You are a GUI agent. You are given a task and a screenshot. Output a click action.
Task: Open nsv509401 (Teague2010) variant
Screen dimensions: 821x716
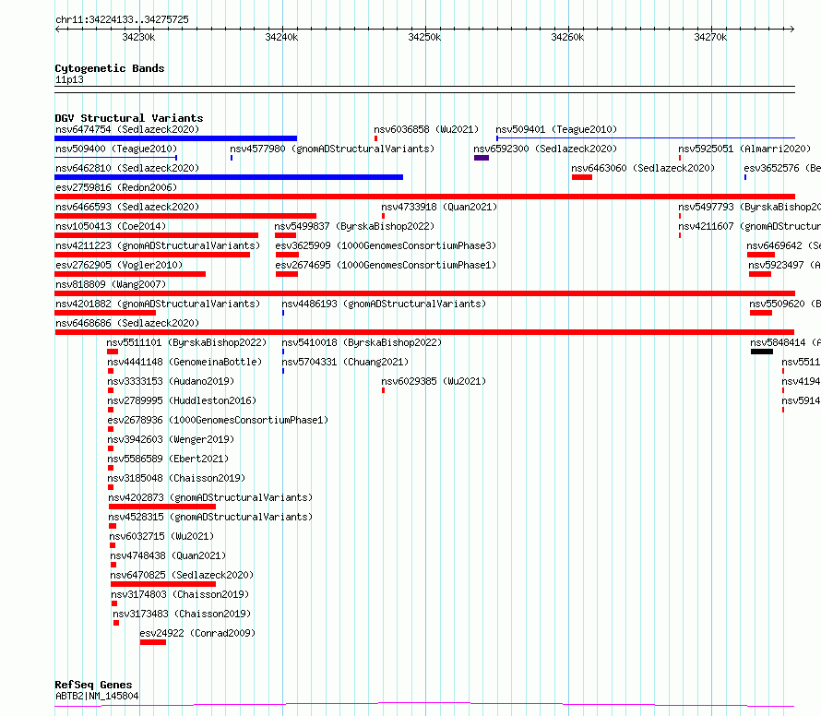[556, 129]
